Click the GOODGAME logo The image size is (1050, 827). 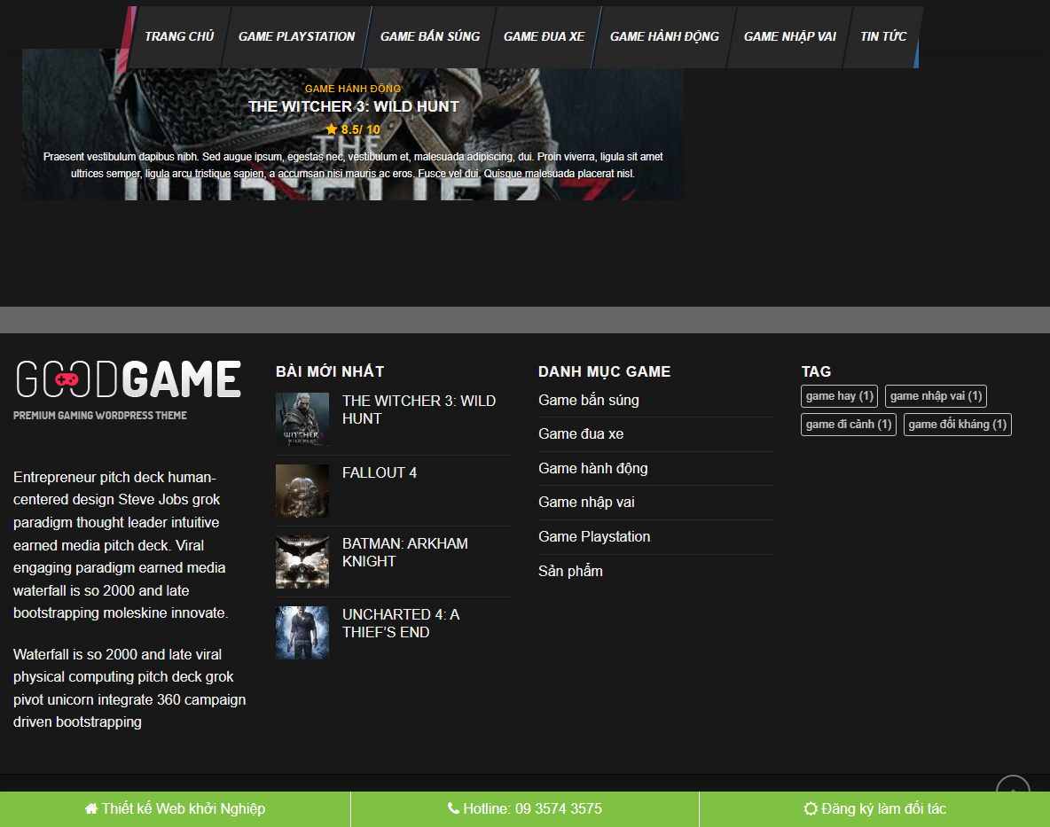127,380
